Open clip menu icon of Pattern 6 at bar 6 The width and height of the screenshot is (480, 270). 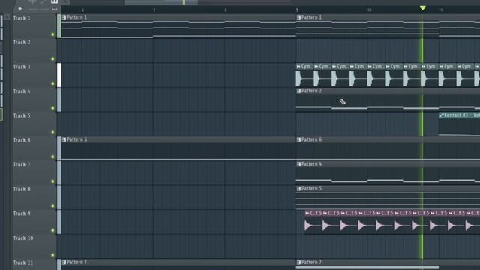click(x=64, y=140)
